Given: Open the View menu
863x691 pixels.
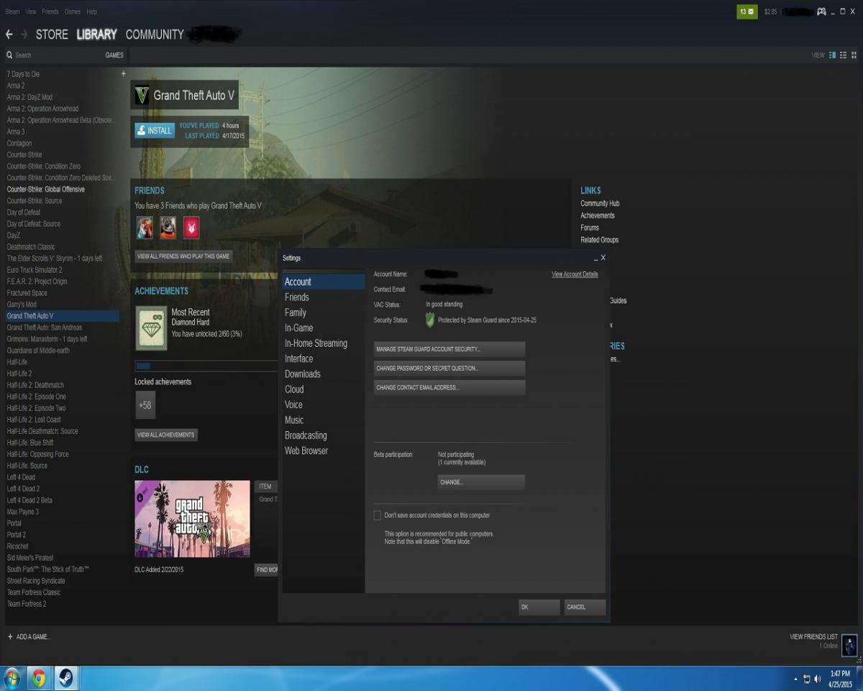Looking at the screenshot, I should [x=31, y=12].
